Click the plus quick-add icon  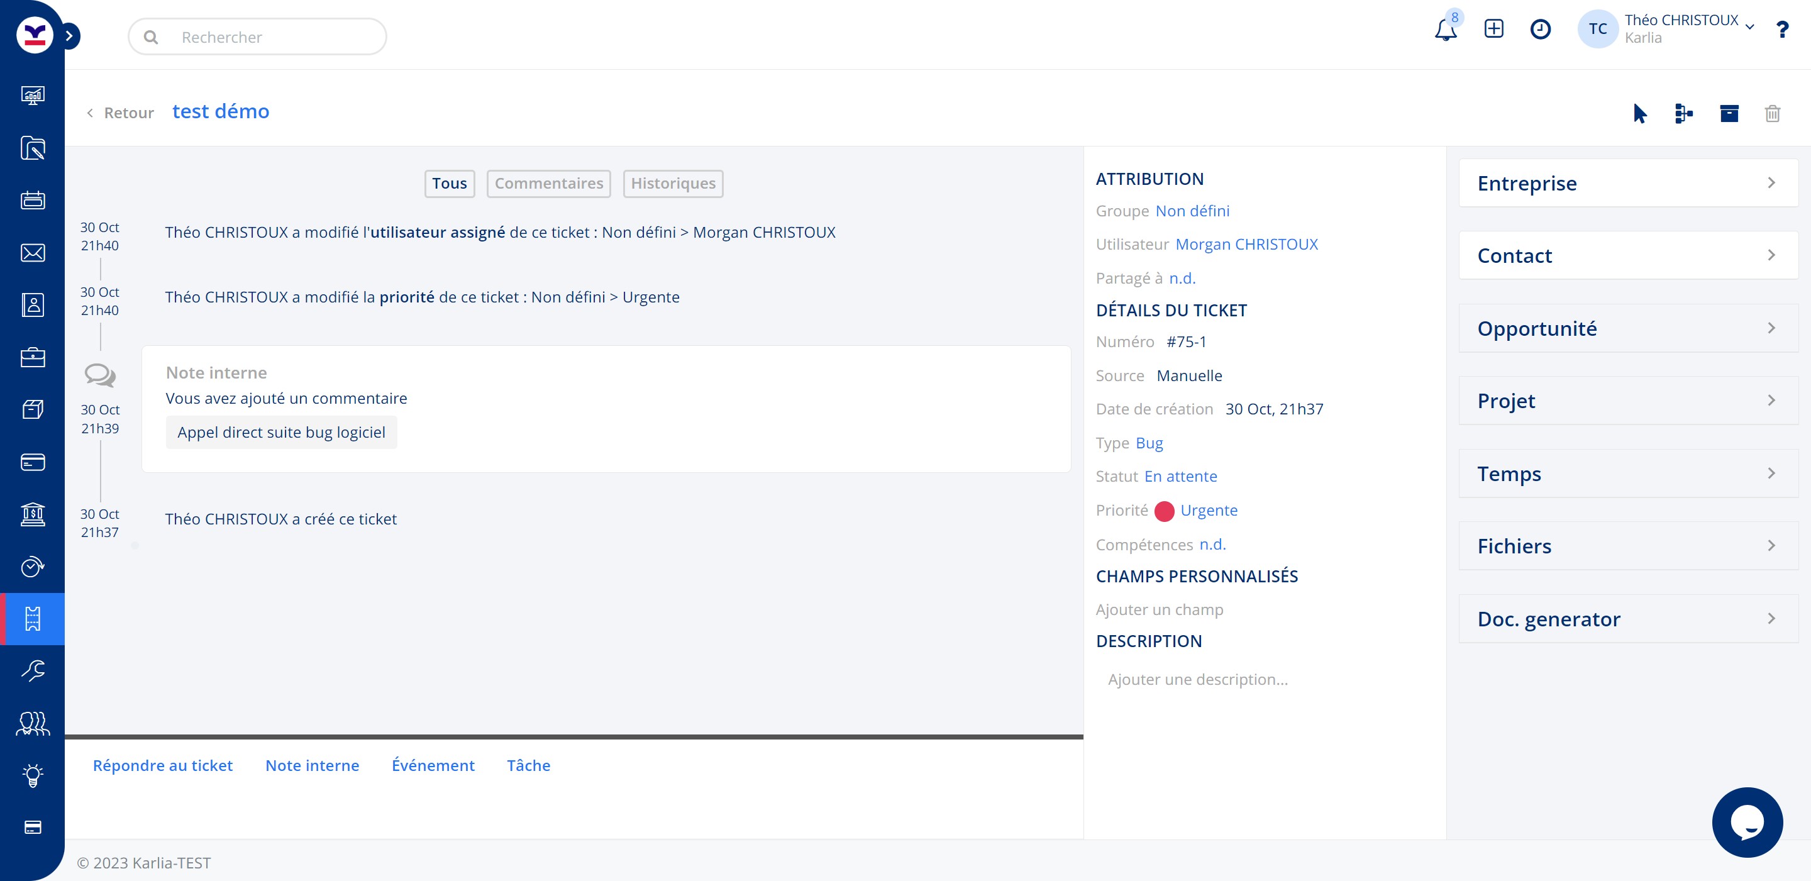point(1493,29)
